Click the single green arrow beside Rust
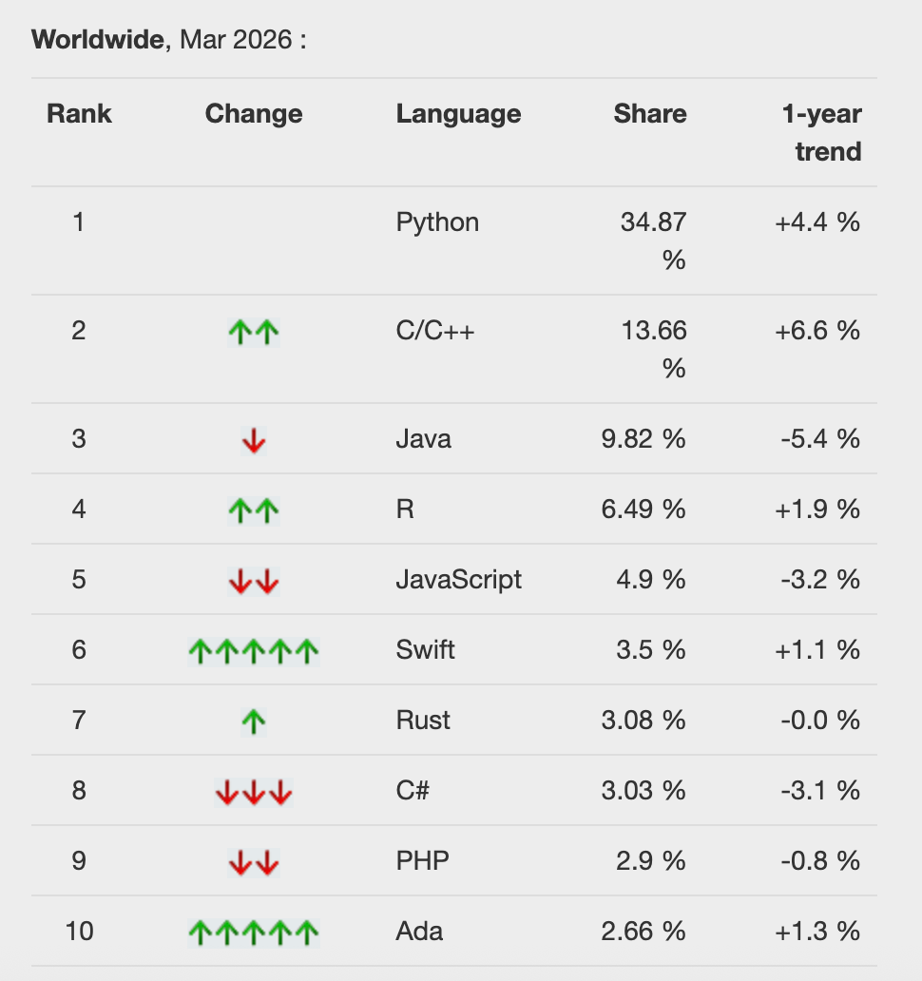Viewport: 922px width, 981px height. click(x=254, y=721)
